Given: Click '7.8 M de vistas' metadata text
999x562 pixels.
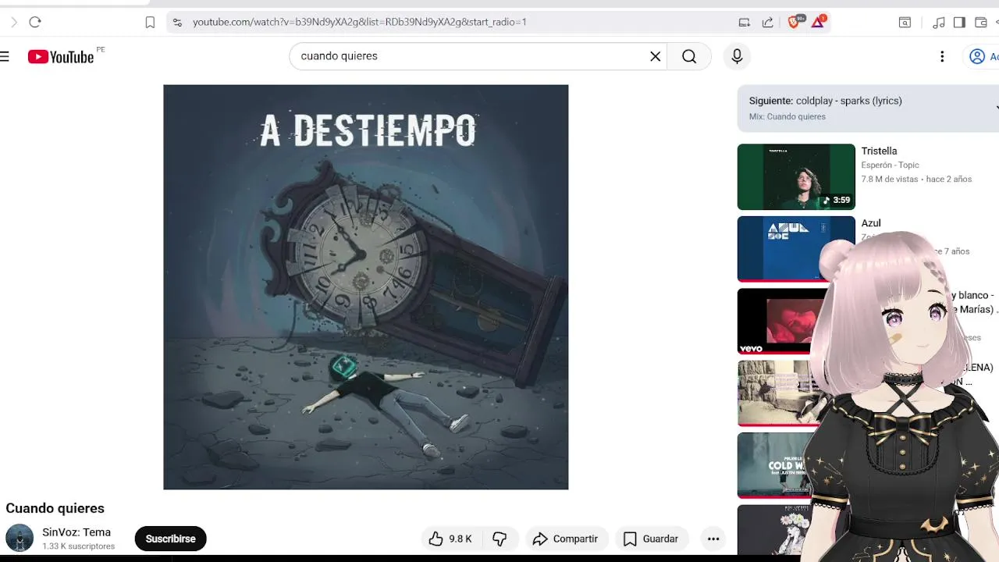Looking at the screenshot, I should (x=890, y=179).
